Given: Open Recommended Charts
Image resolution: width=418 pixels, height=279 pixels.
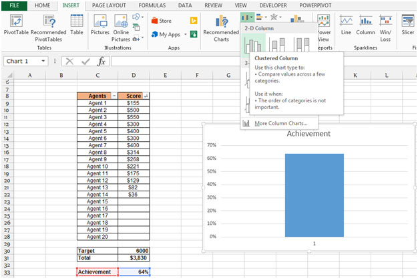Looking at the screenshot, I should (x=221, y=28).
